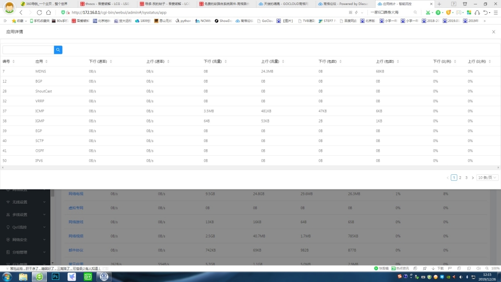501x282 pixels.
Task: Sort by 下行(包数) column arrows
Action: click(x=341, y=61)
